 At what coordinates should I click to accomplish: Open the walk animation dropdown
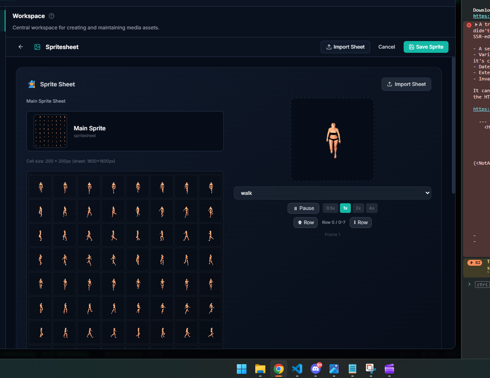(x=332, y=193)
